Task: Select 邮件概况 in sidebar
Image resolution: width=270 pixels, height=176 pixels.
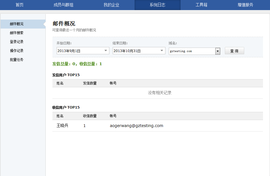Action: pos(17,24)
